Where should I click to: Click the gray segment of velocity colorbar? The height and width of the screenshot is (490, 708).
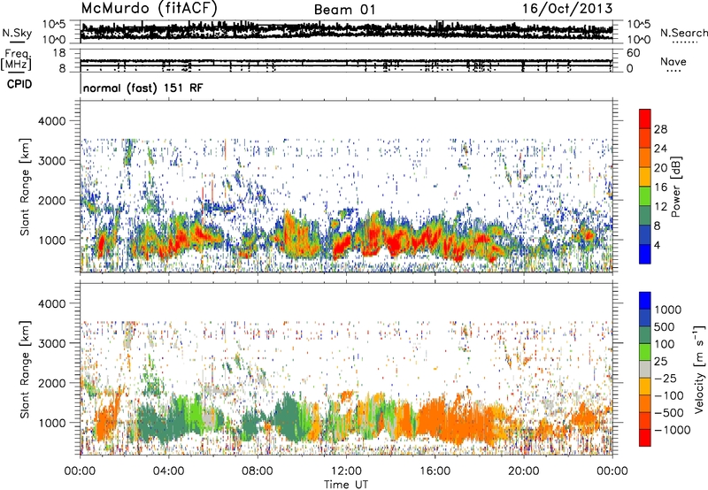coord(645,370)
